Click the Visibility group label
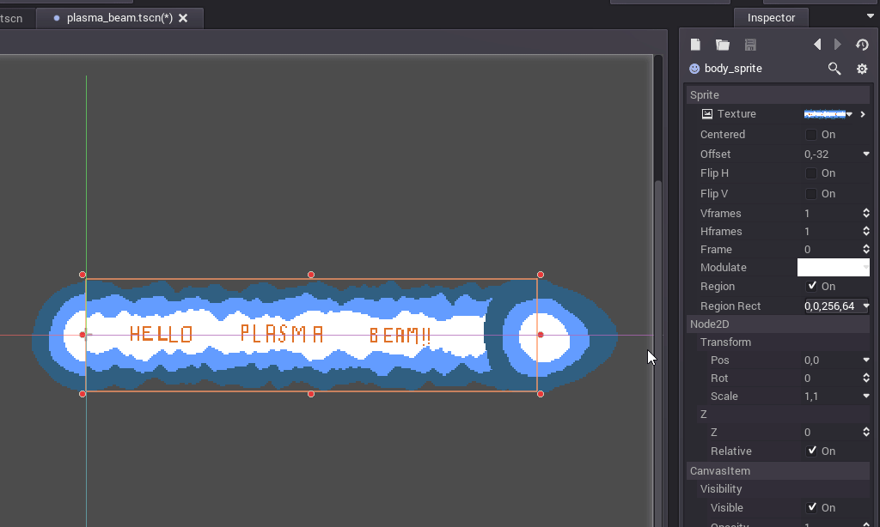This screenshot has height=527, width=880. [x=721, y=489]
